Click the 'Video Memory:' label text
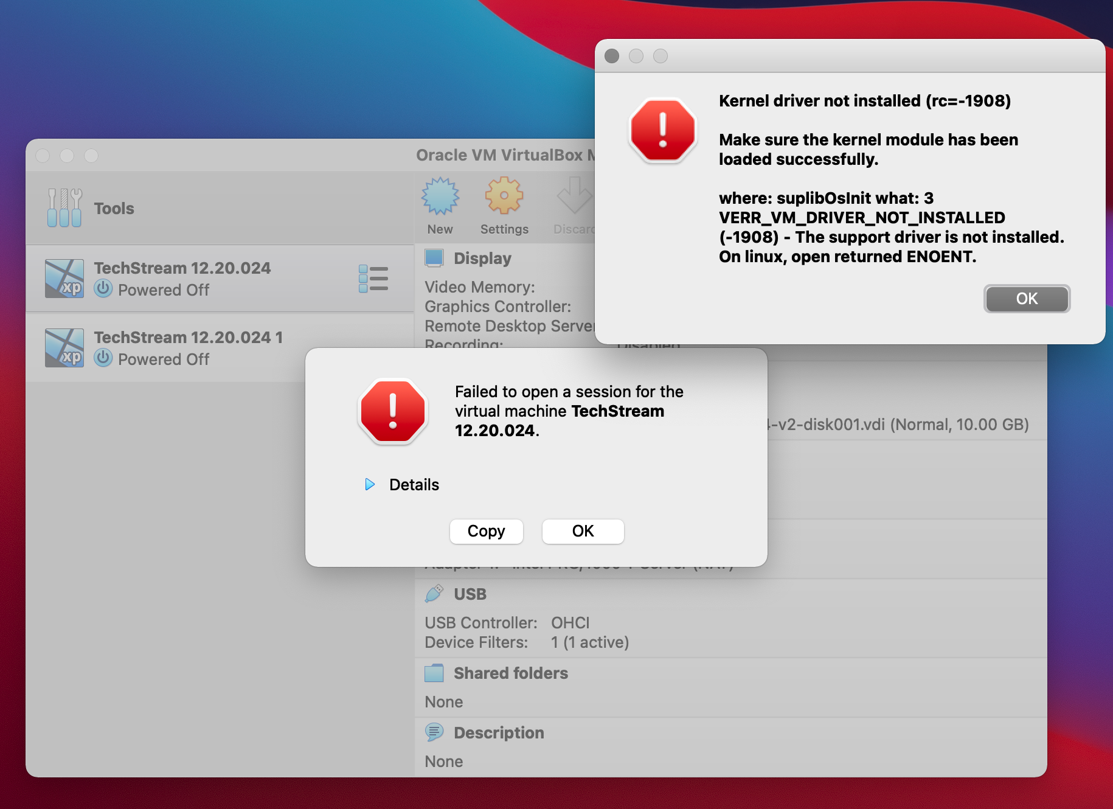1113x809 pixels. pyautogui.click(x=480, y=287)
